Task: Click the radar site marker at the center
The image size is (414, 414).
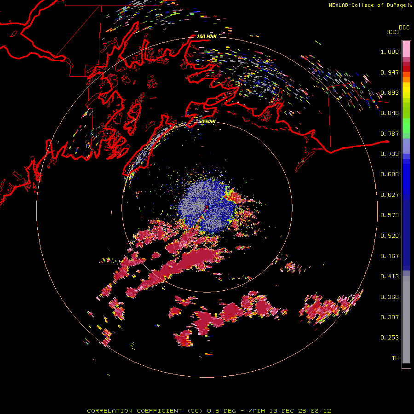Action: tap(207, 207)
